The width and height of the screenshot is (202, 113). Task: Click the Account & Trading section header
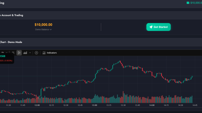tap(12, 15)
